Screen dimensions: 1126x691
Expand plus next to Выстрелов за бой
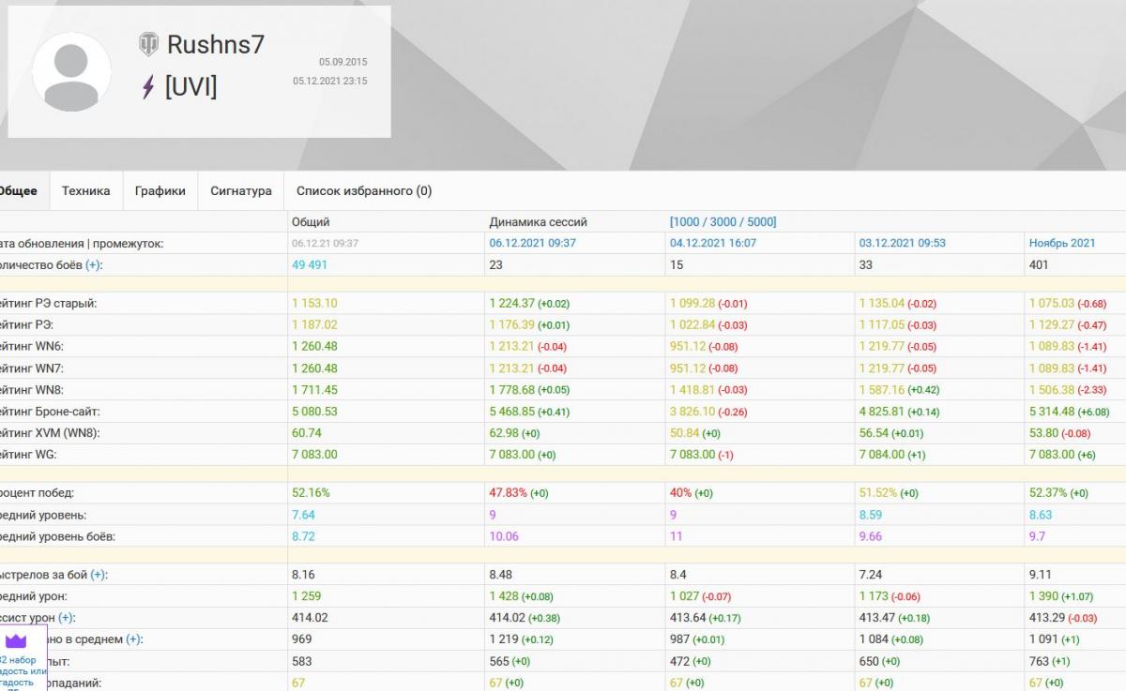(x=98, y=575)
